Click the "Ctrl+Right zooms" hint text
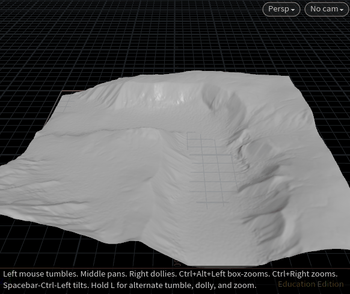This screenshot has height=294, width=350. coord(305,274)
